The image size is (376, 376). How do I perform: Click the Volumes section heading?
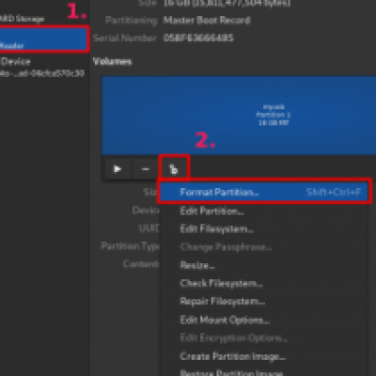(x=112, y=61)
